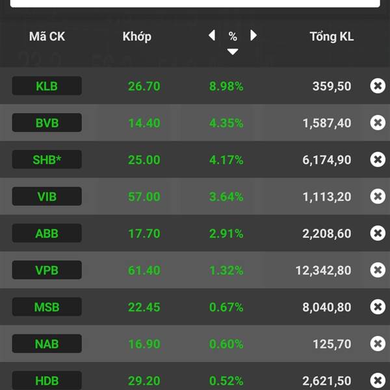Sort by the Mã CK column header

point(47,36)
